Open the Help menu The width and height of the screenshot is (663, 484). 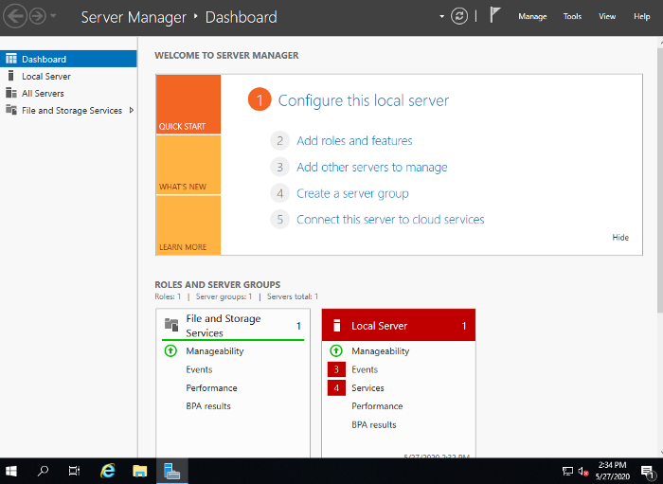[641, 16]
